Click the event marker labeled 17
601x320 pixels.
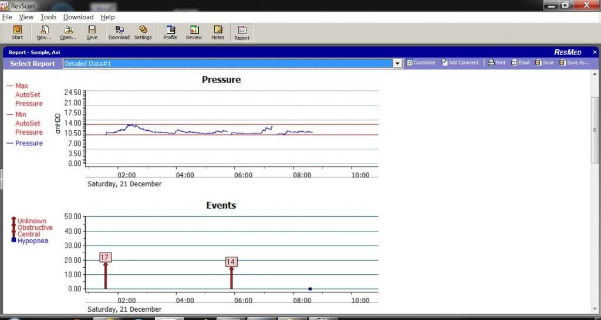click(x=105, y=258)
